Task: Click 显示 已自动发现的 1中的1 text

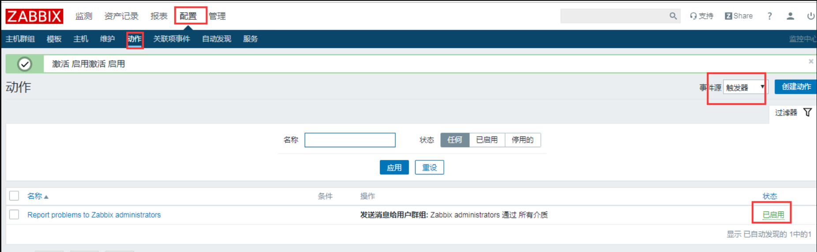Action: (769, 234)
